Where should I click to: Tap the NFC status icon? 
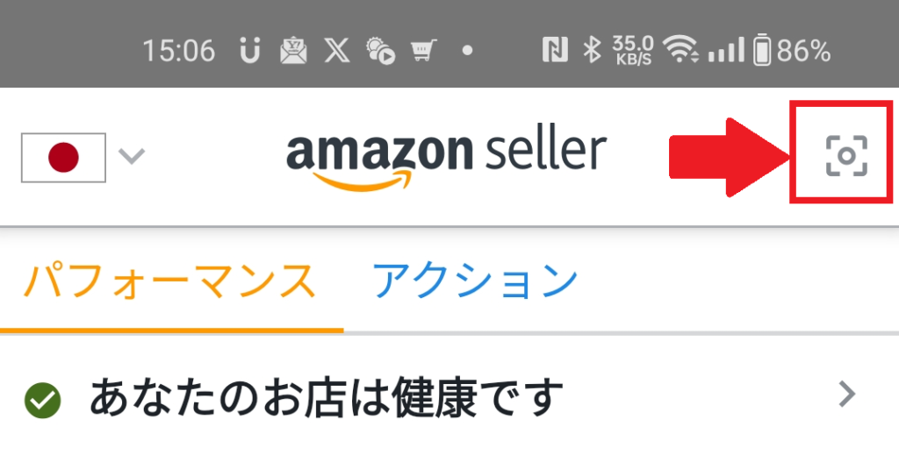(x=555, y=51)
